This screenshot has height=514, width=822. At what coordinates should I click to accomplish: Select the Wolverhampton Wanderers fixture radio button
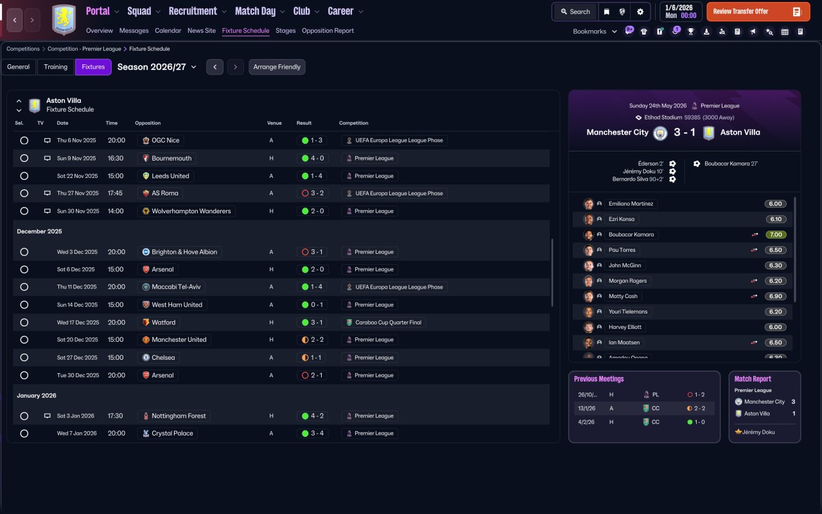24,211
